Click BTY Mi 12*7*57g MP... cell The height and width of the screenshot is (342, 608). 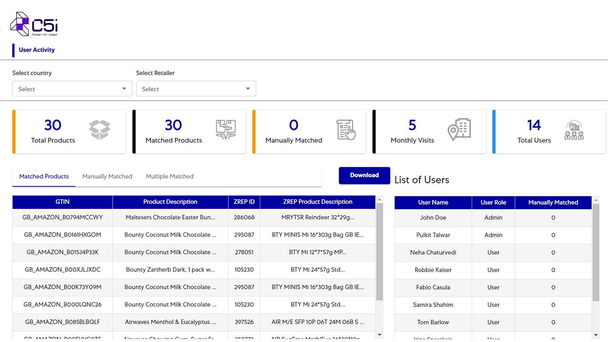tap(318, 252)
